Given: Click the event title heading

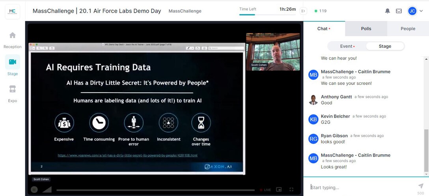Looking at the screenshot, I should [97, 11].
